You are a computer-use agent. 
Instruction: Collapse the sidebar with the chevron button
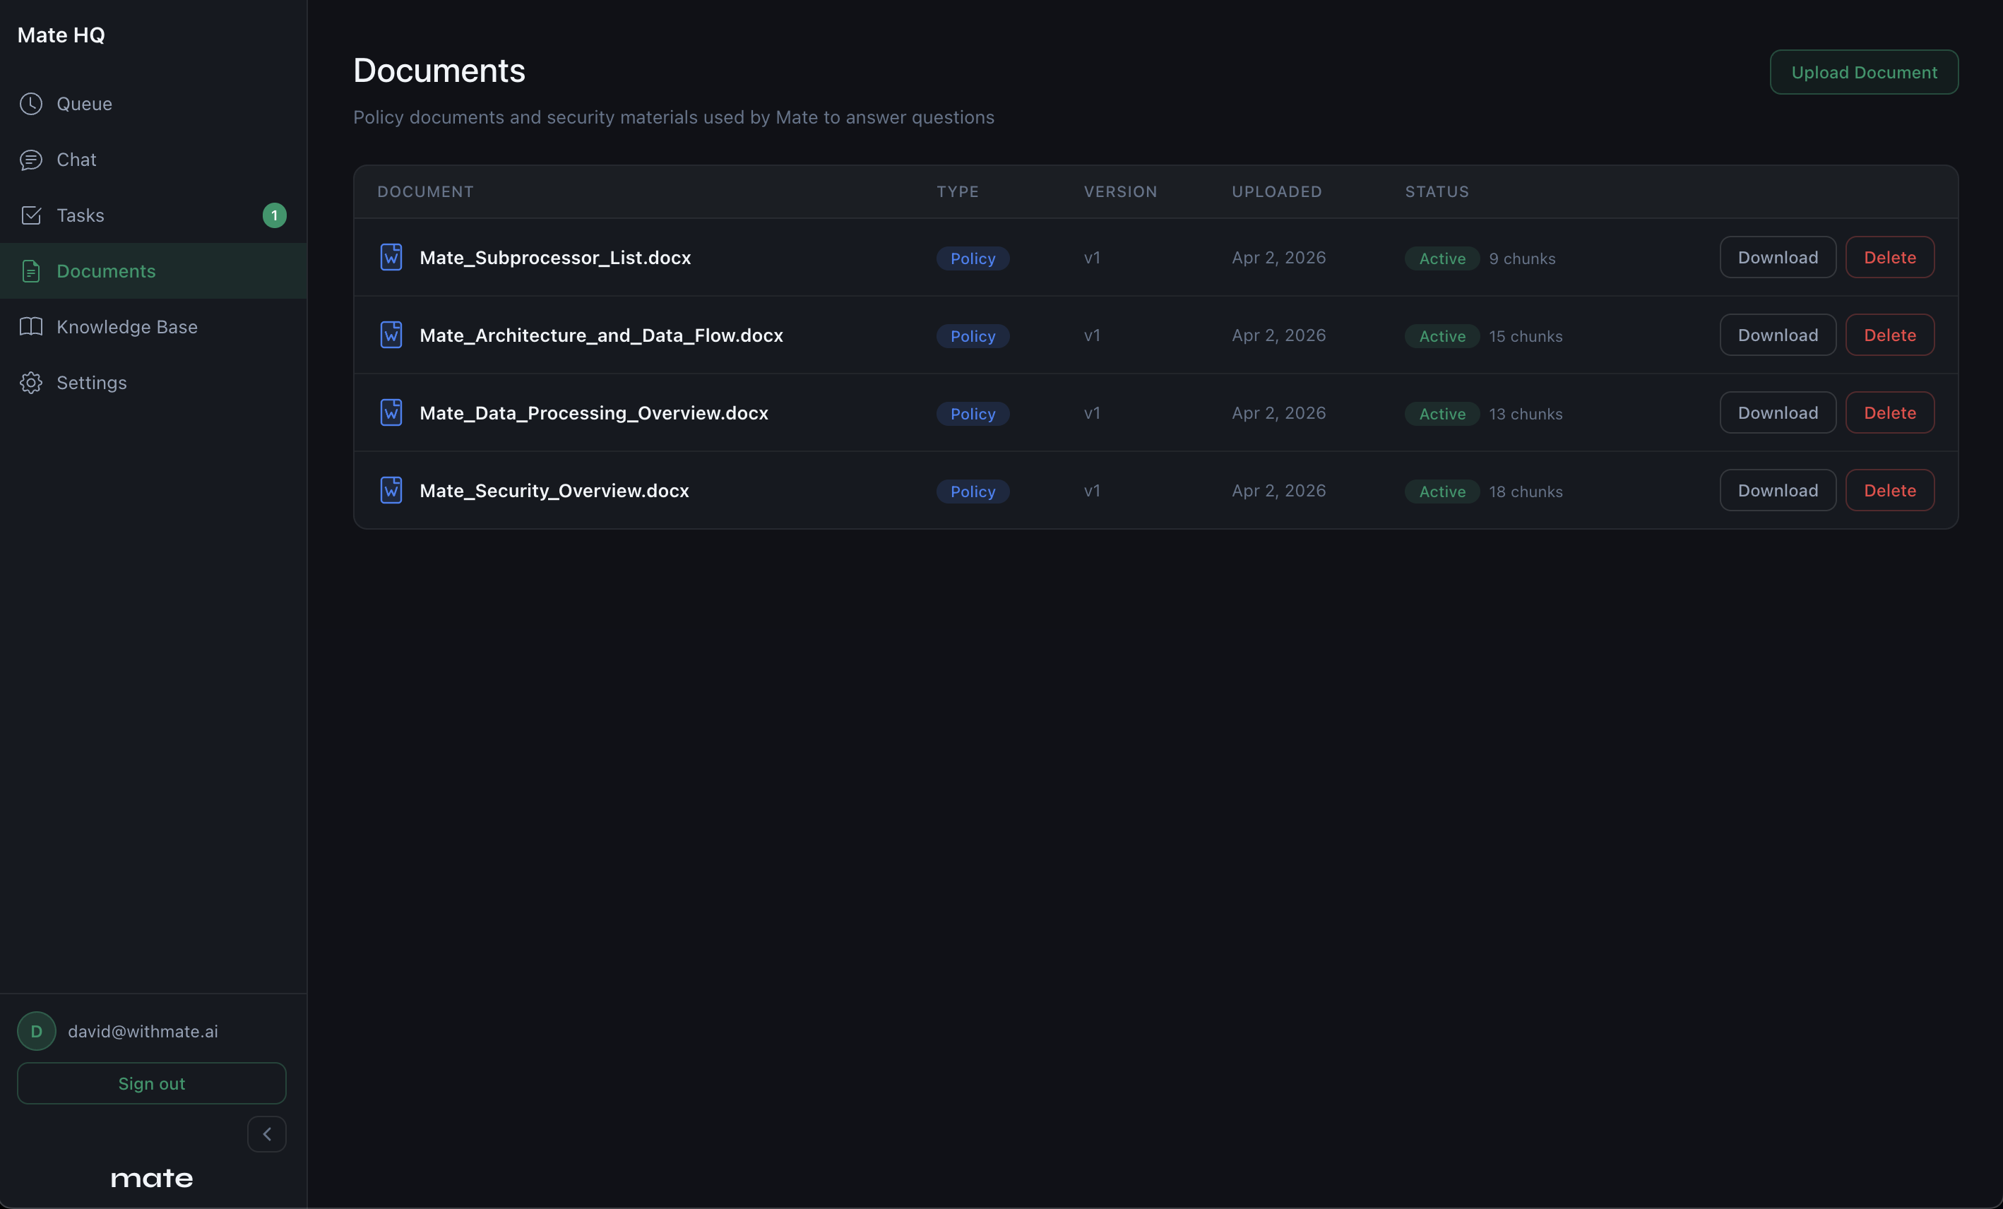267,1134
